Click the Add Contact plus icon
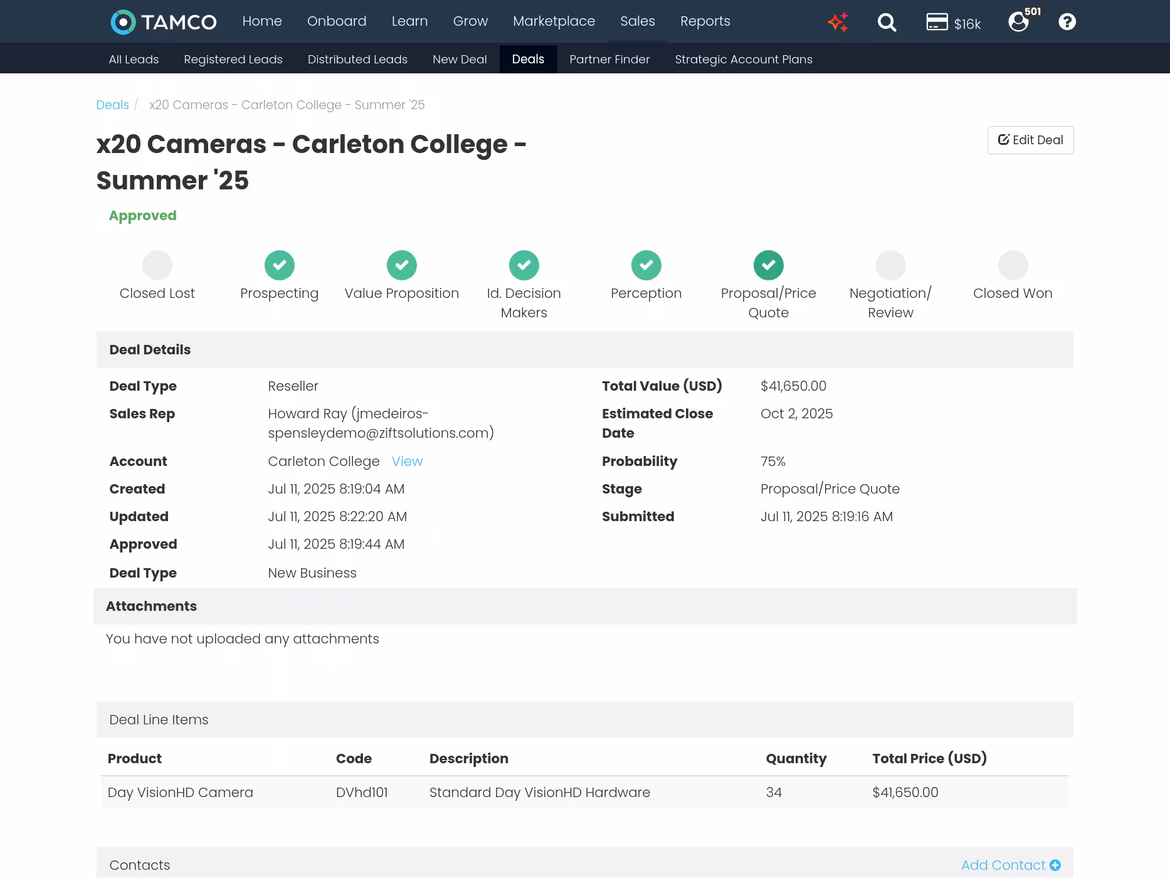Screen dimensions: 1170x878 [1055, 865]
